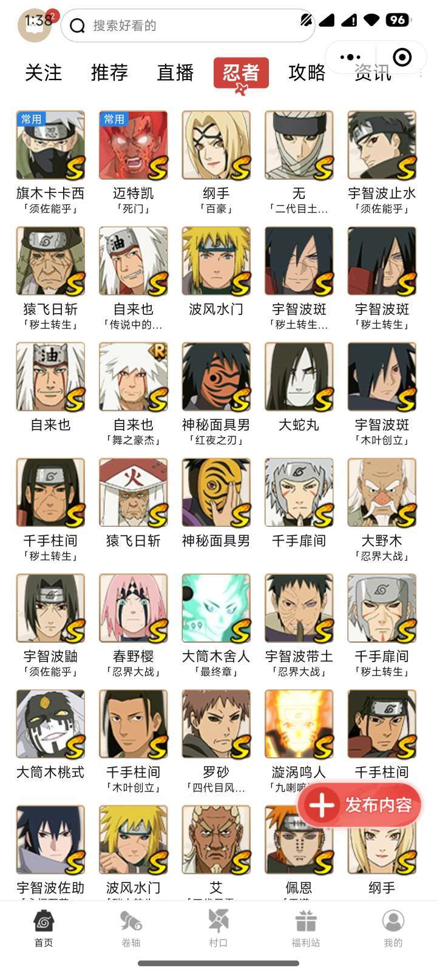The width and height of the screenshot is (437, 971).
Task: Switch to the 直播 tab
Action: coord(175,73)
